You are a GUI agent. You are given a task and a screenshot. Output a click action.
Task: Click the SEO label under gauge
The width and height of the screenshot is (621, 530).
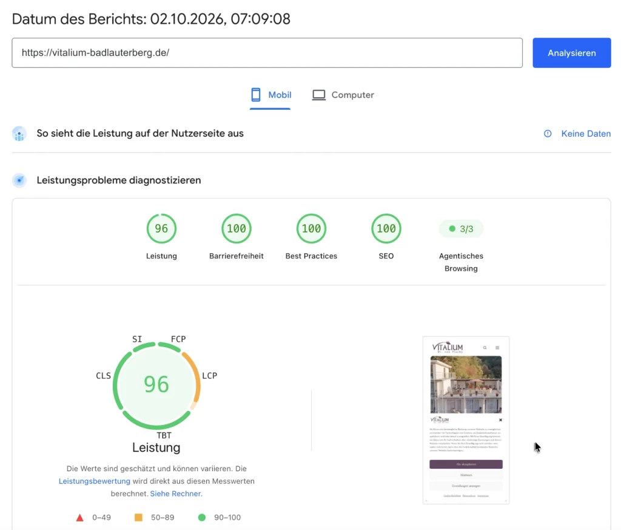tap(386, 256)
